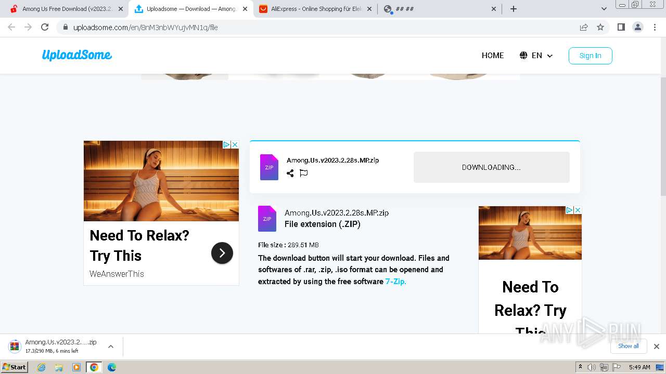666x374 pixels.
Task: Click the Action Center flag tray icon
Action: click(616, 367)
